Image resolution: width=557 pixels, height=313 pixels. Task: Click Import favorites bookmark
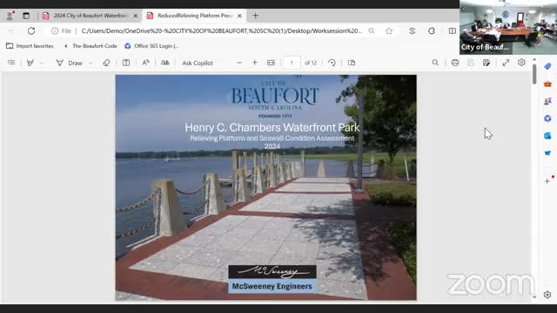(x=30, y=46)
